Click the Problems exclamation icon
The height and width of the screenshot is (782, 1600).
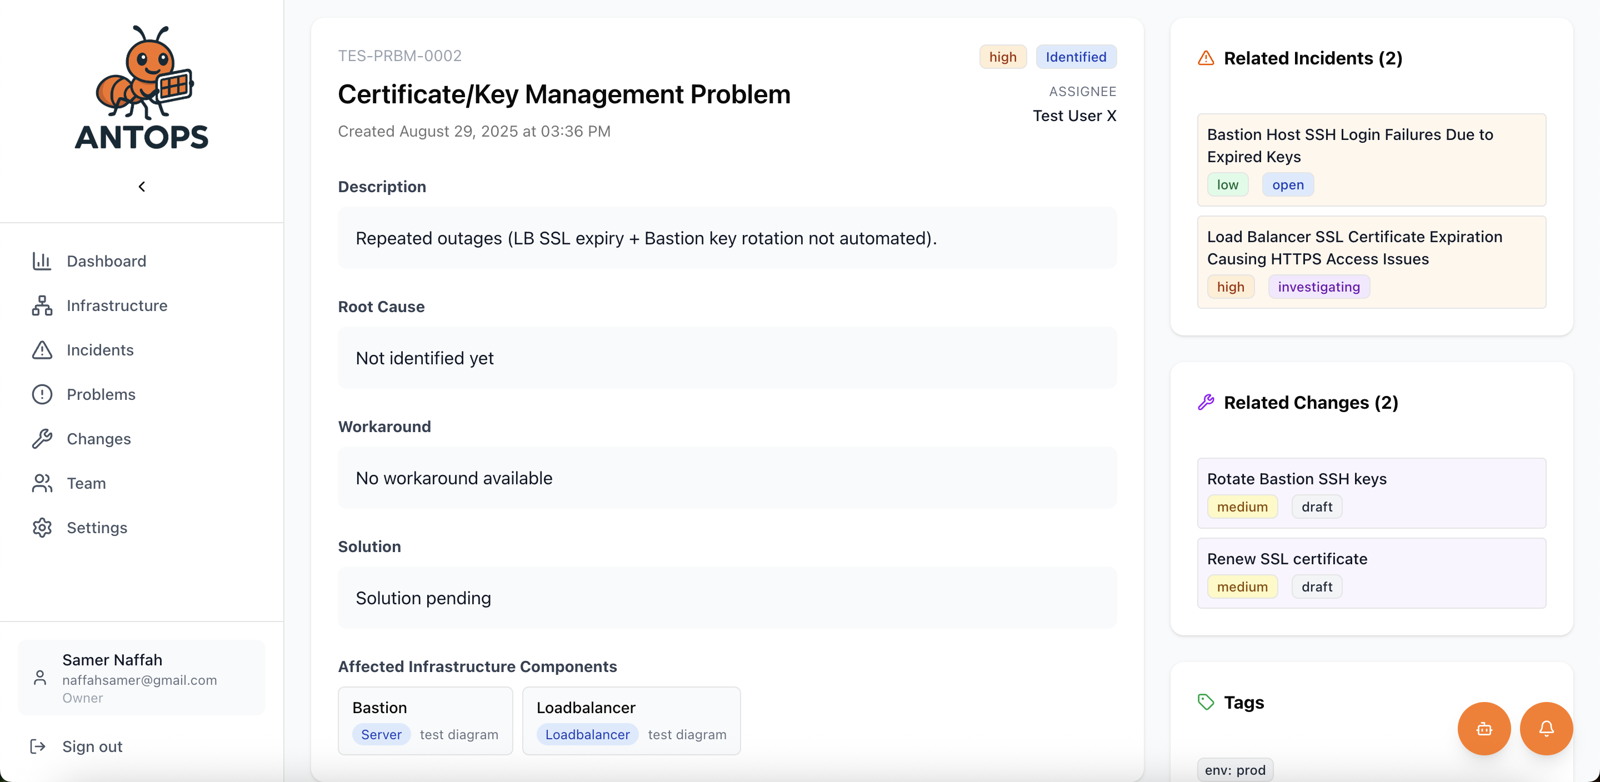click(x=41, y=394)
